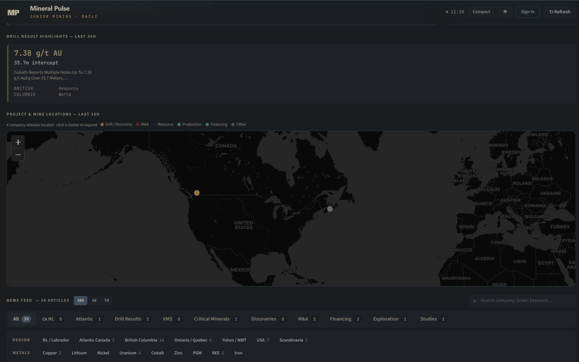
Task: Filter by USA region
Action: coord(263,340)
